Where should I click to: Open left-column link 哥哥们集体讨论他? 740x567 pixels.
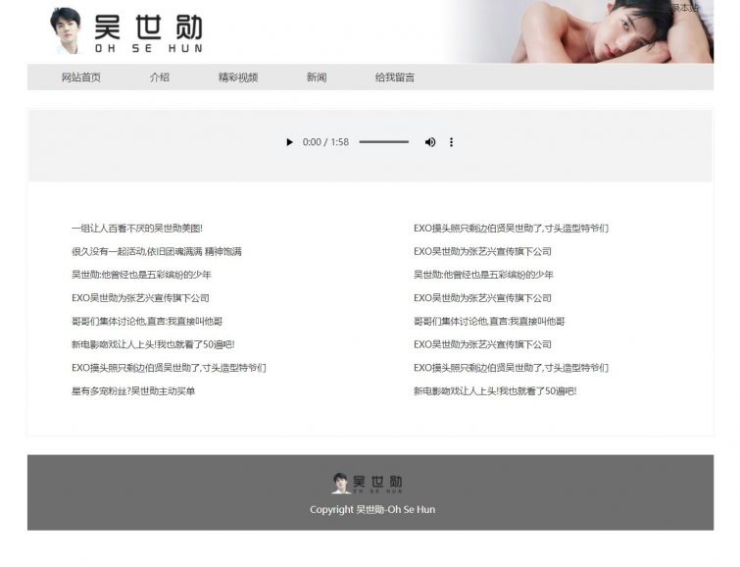click(x=147, y=322)
